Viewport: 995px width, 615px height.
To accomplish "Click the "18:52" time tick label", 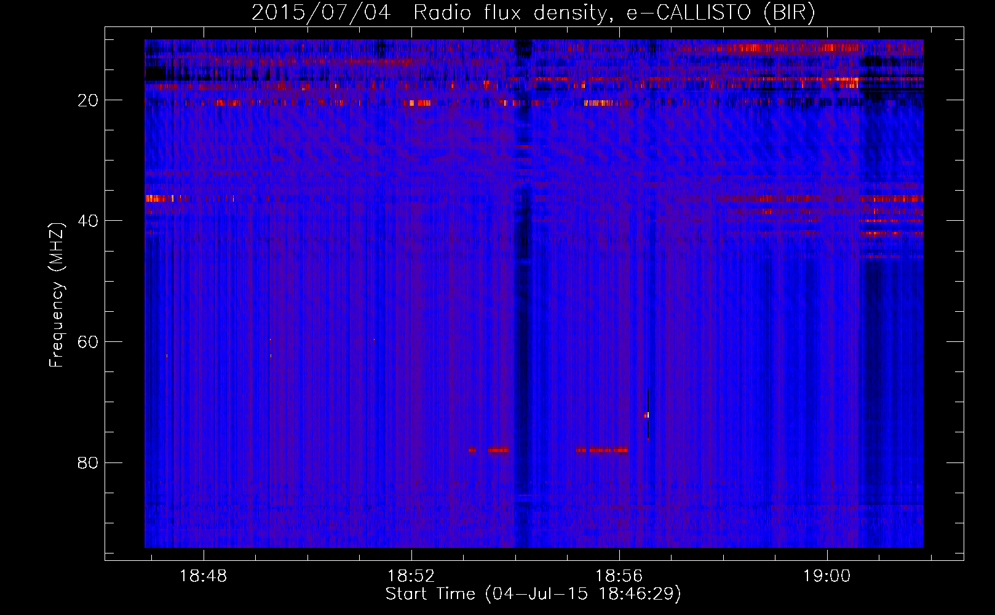I will tap(411, 576).
